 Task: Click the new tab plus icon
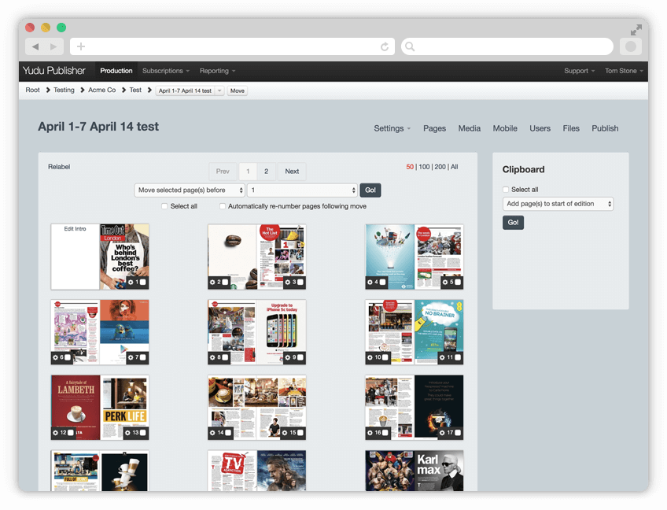click(x=81, y=46)
